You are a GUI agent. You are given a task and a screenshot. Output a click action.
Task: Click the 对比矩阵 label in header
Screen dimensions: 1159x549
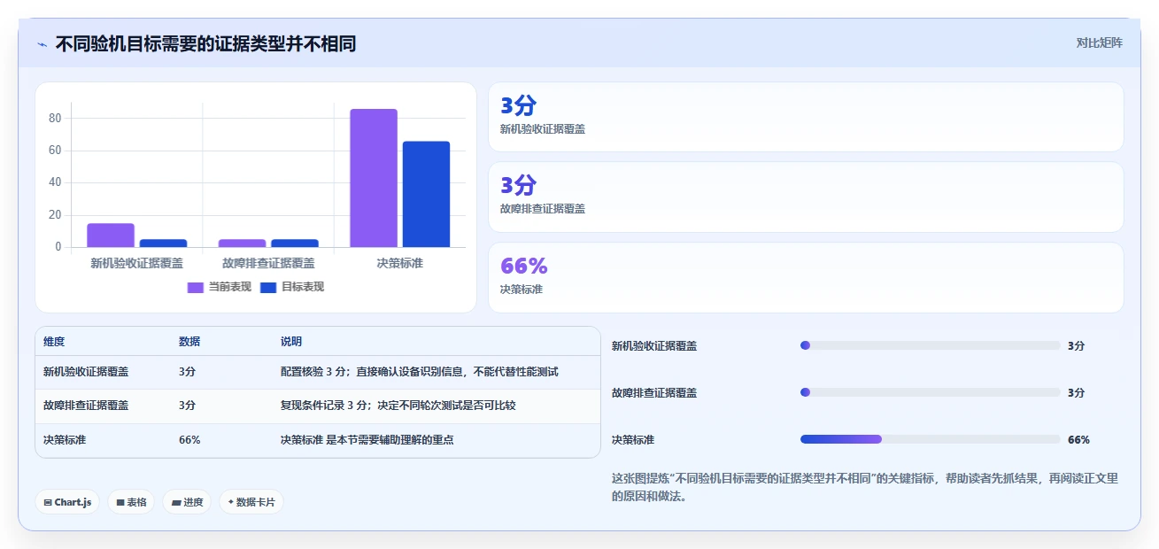[1099, 43]
